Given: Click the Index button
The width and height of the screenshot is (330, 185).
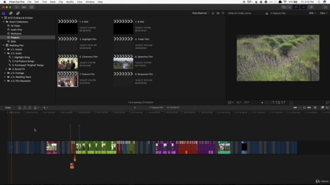Looking at the screenshot, I should click(8, 107).
